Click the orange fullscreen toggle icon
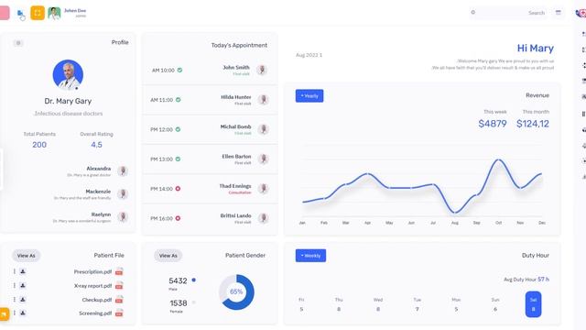Image resolution: width=586 pixels, height=330 pixels. click(38, 13)
